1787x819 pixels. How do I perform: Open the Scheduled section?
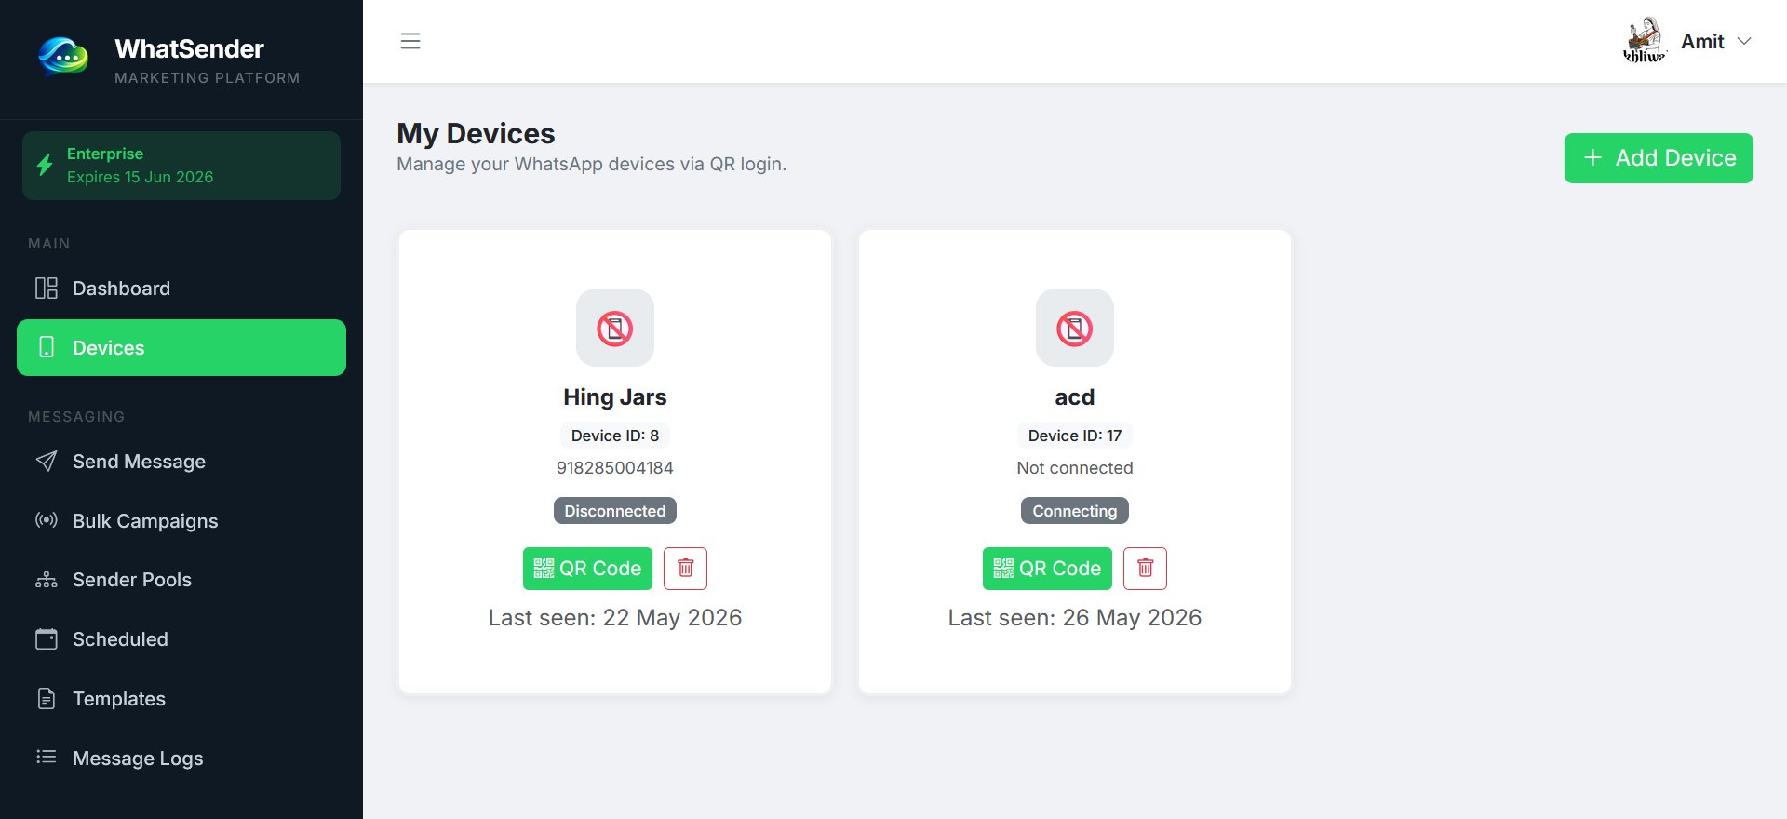181,639
